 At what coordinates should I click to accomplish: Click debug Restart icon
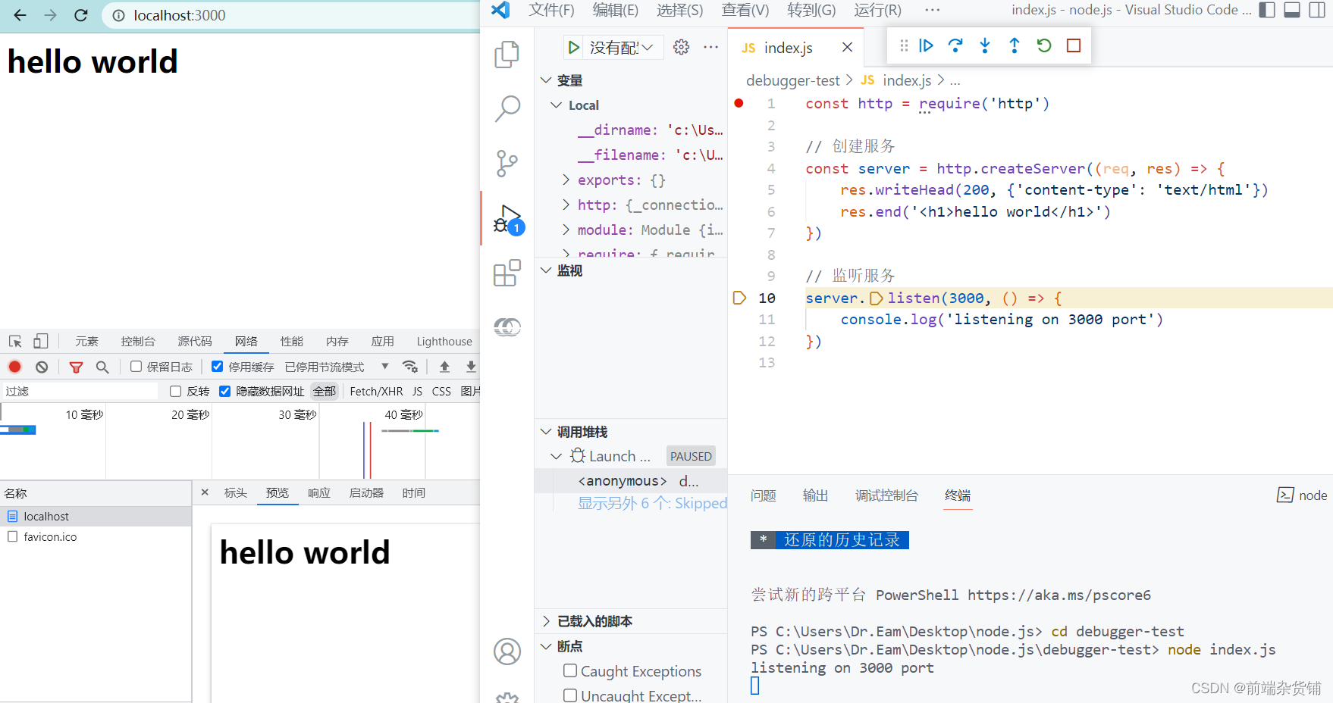point(1044,45)
